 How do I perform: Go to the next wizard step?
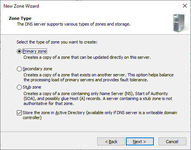[x=140, y=142]
